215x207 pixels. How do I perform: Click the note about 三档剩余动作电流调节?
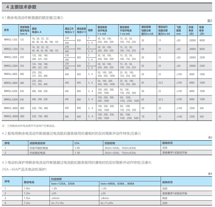click(29, 126)
